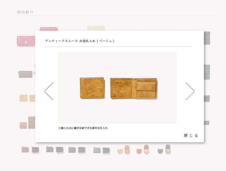Select the teal coin purse thumbnail
This screenshot has width=226, height=171.
coord(102,150)
